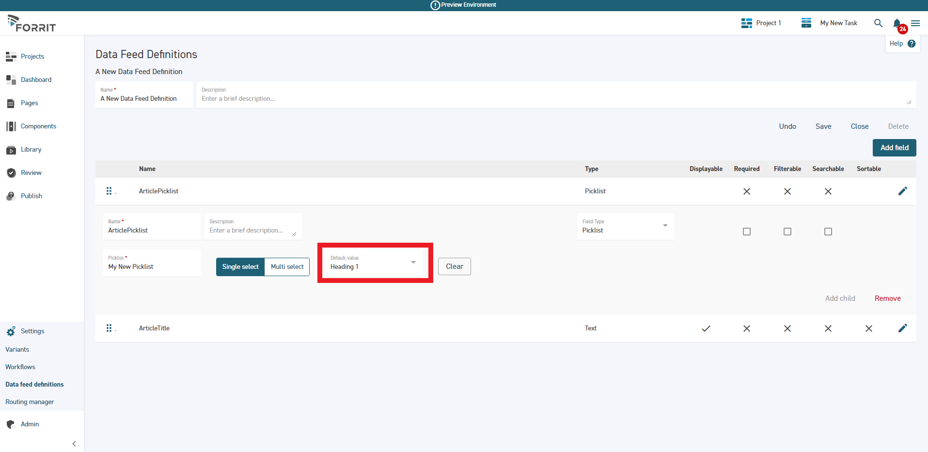Enable the Required checkbox for ArticlePicklist

click(x=747, y=232)
